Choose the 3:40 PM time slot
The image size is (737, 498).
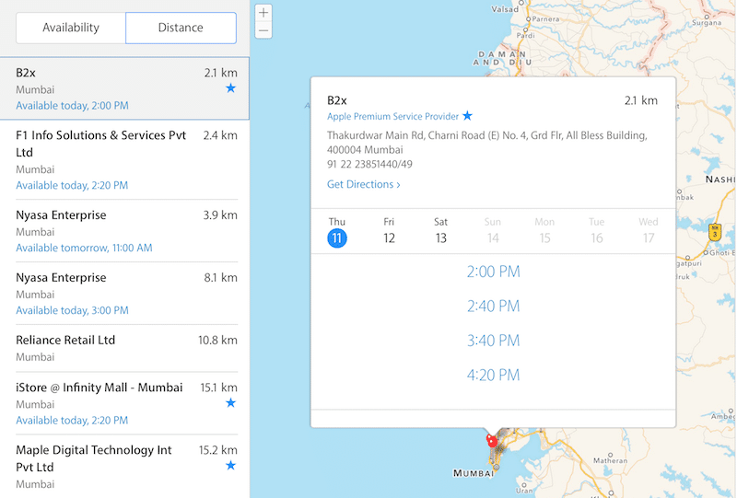(x=493, y=341)
